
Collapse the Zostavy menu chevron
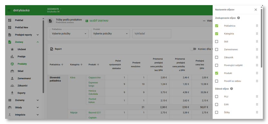click(38, 42)
